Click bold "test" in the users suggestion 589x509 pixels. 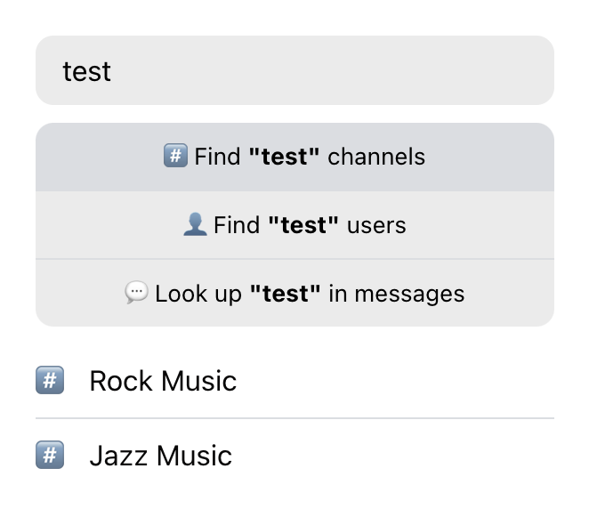(303, 225)
